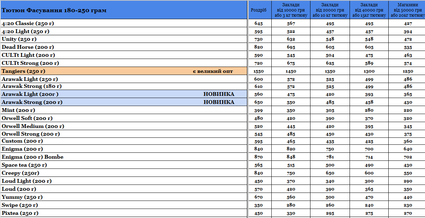The height and width of the screenshot is (218, 425).
Task: Click the retail price 645 for 4:20 Classic
Action: (258, 23)
